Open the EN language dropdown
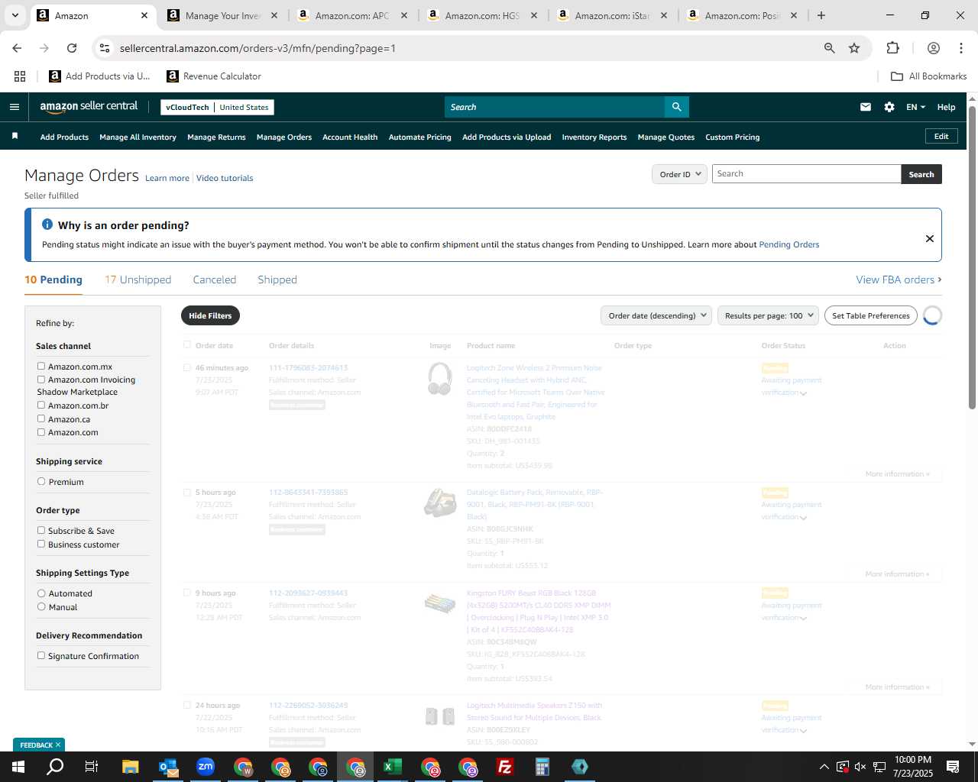 point(915,107)
